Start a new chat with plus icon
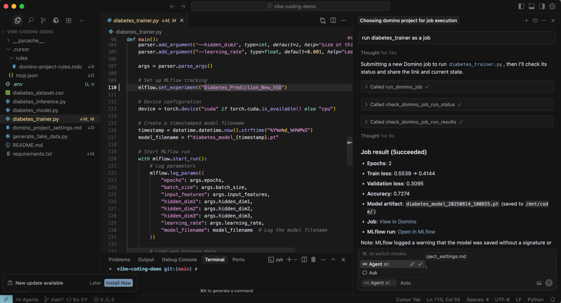Screen dimensions: 561x303 [526, 20]
